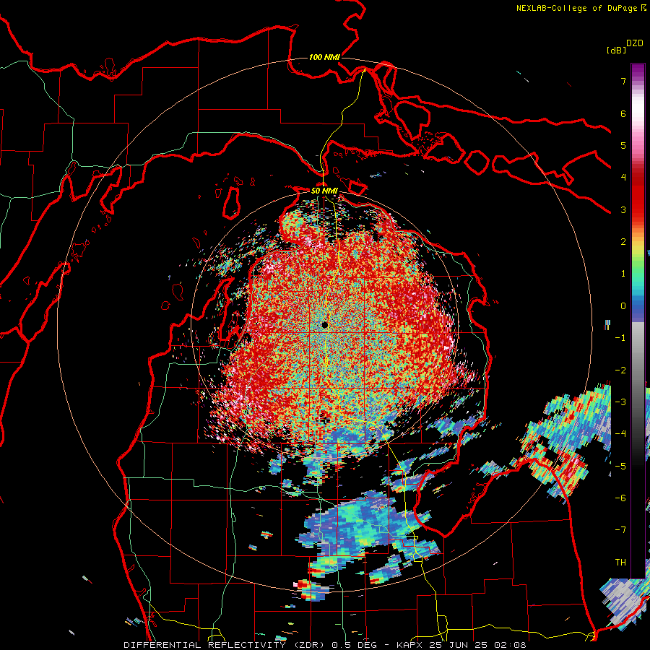Image resolution: width=650 pixels, height=650 pixels.
Task: Click the 25 JUN 25 date text
Action: [461, 645]
